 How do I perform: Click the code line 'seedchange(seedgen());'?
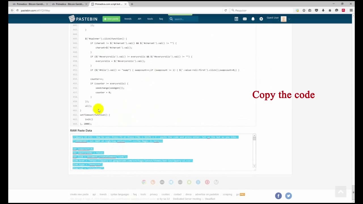(x=110, y=88)
